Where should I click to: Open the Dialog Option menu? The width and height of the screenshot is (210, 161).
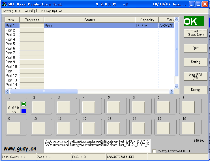pyautogui.click(x=52, y=11)
